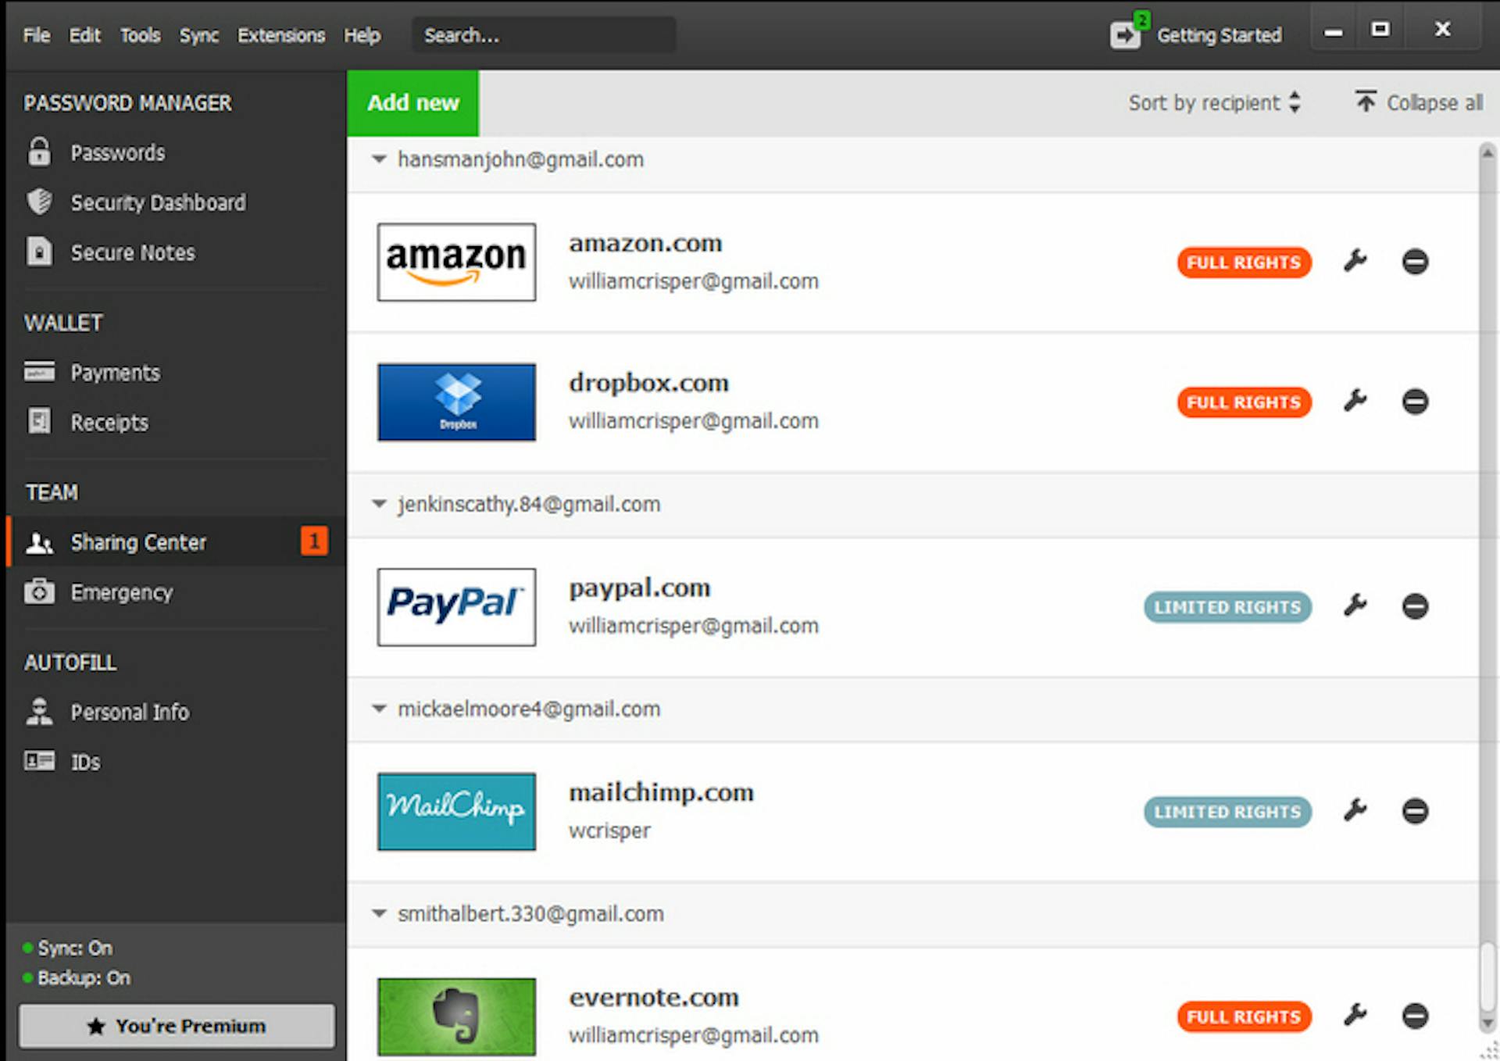Screen dimensions: 1500x1061
Task: Remove dropbox.com share with minus icon
Action: (1415, 402)
